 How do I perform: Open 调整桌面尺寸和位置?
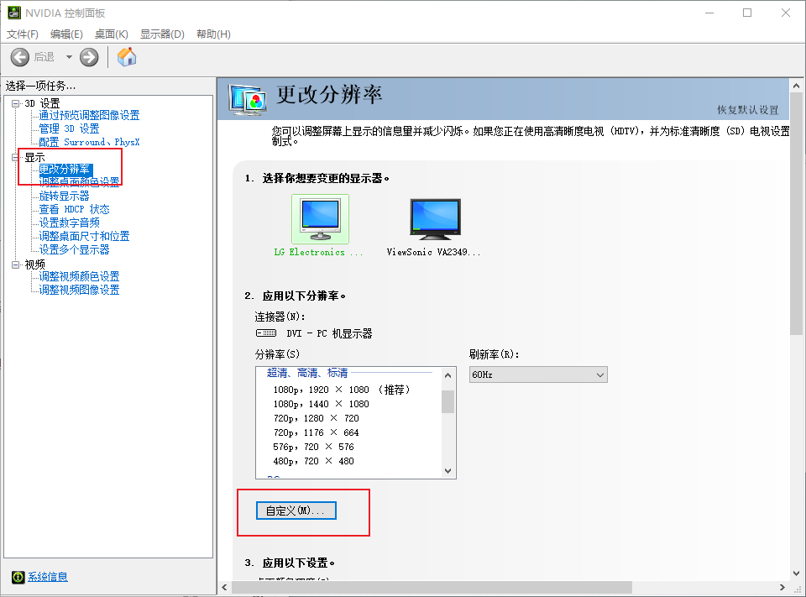pos(84,236)
